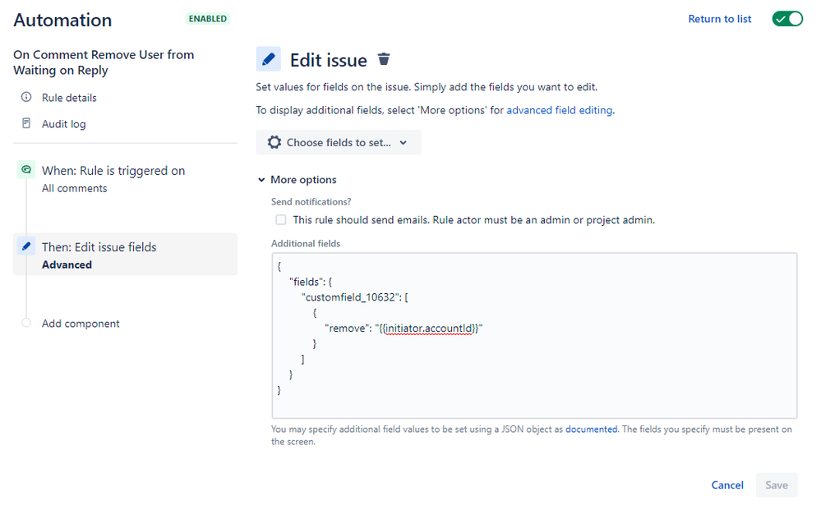Image resolution: width=821 pixels, height=519 pixels.
Task: Switch to the Audit log view
Action: click(65, 123)
